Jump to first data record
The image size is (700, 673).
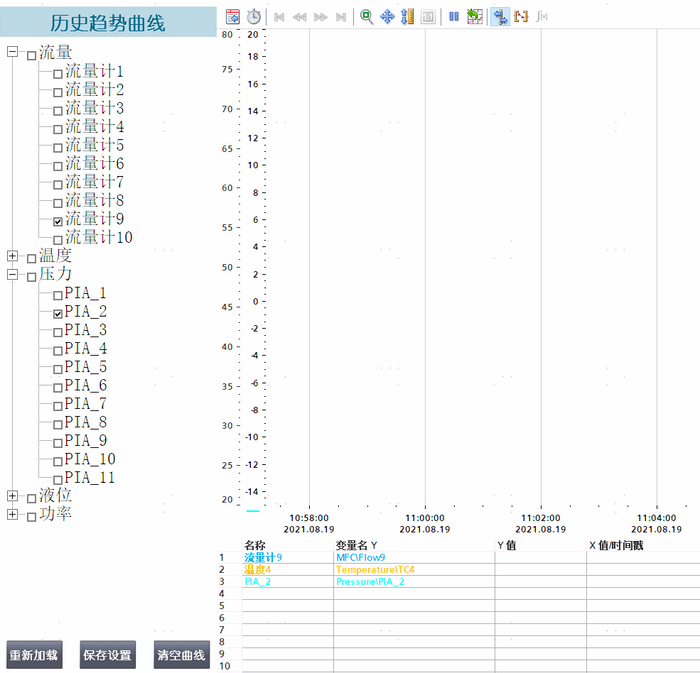coord(279,17)
